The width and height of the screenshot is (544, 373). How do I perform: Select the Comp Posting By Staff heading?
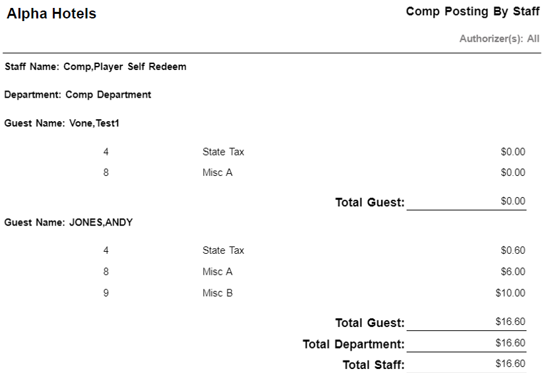[x=473, y=12]
